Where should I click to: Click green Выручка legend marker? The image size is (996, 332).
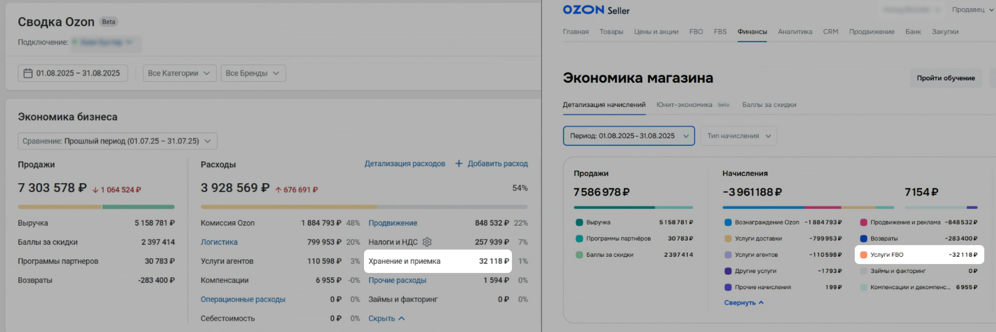pos(579,223)
